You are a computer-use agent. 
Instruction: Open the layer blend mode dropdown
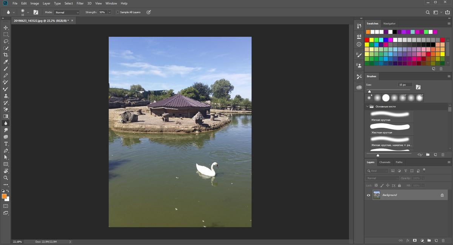coord(382,178)
